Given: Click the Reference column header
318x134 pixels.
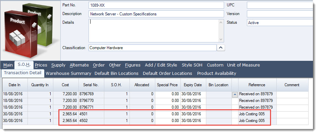Looking at the screenshot, I should [x=257, y=85].
